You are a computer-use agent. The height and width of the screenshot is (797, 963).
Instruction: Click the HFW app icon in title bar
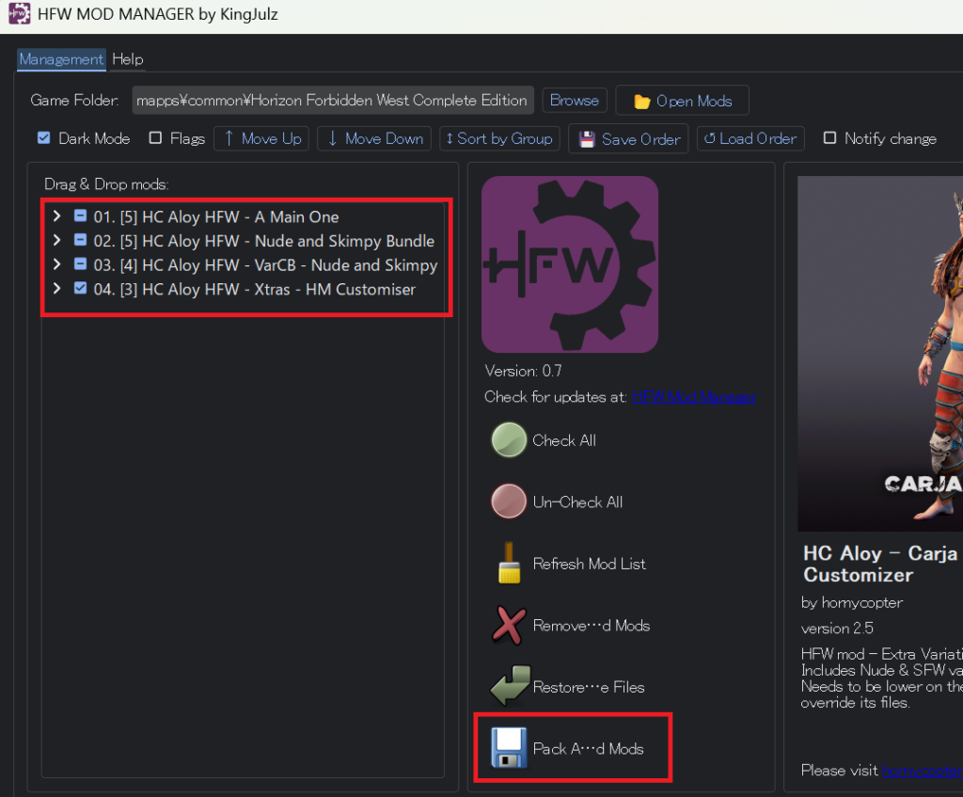coord(19,15)
